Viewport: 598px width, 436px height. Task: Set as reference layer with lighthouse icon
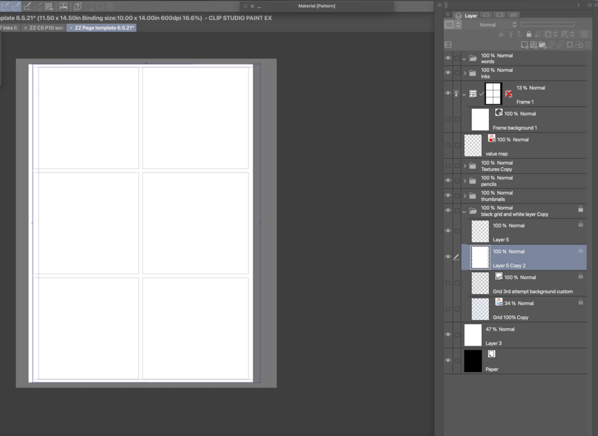tap(510, 34)
